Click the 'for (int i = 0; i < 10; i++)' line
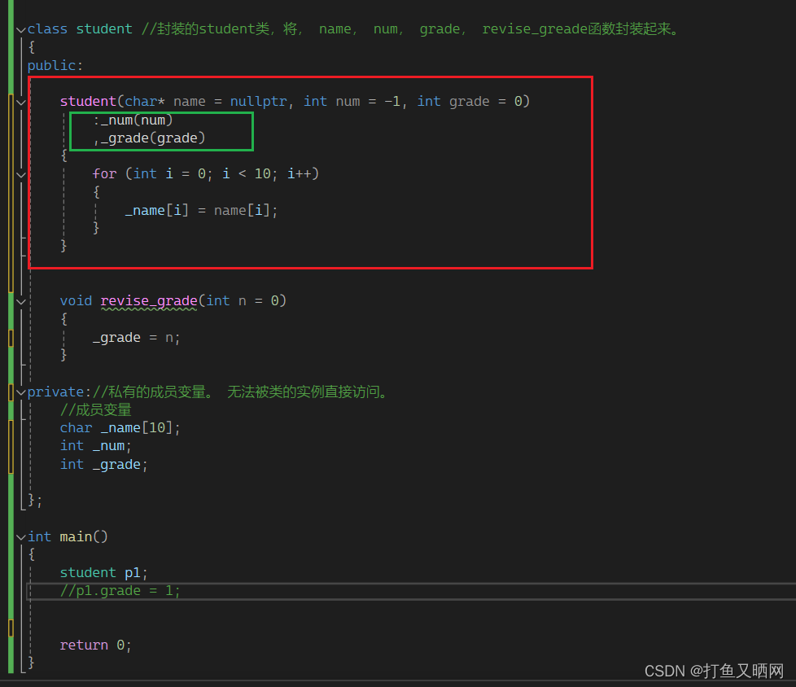This screenshot has width=796, height=687. click(206, 174)
